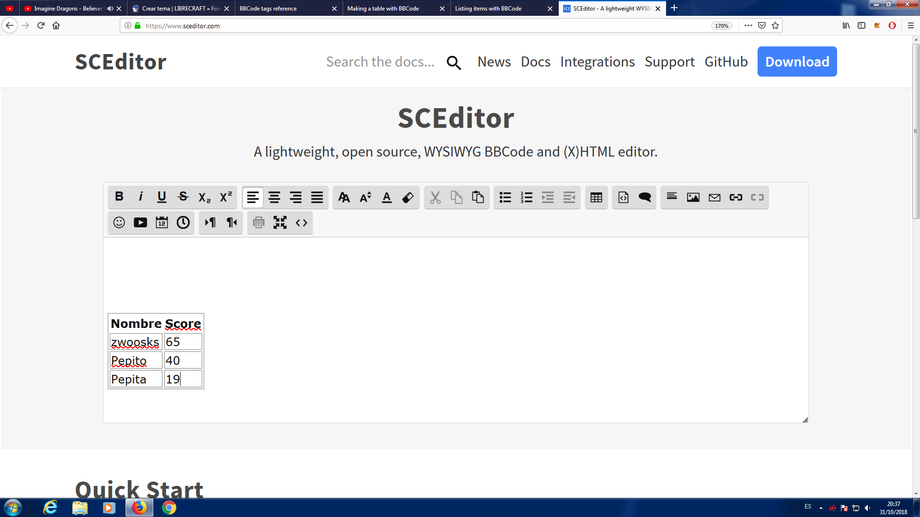Screen dimensions: 920x517
Task: Open Firefox hamburger menu
Action: coord(911,25)
